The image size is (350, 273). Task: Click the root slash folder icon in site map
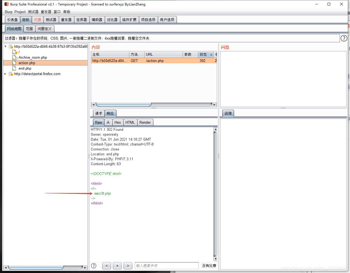[15, 52]
